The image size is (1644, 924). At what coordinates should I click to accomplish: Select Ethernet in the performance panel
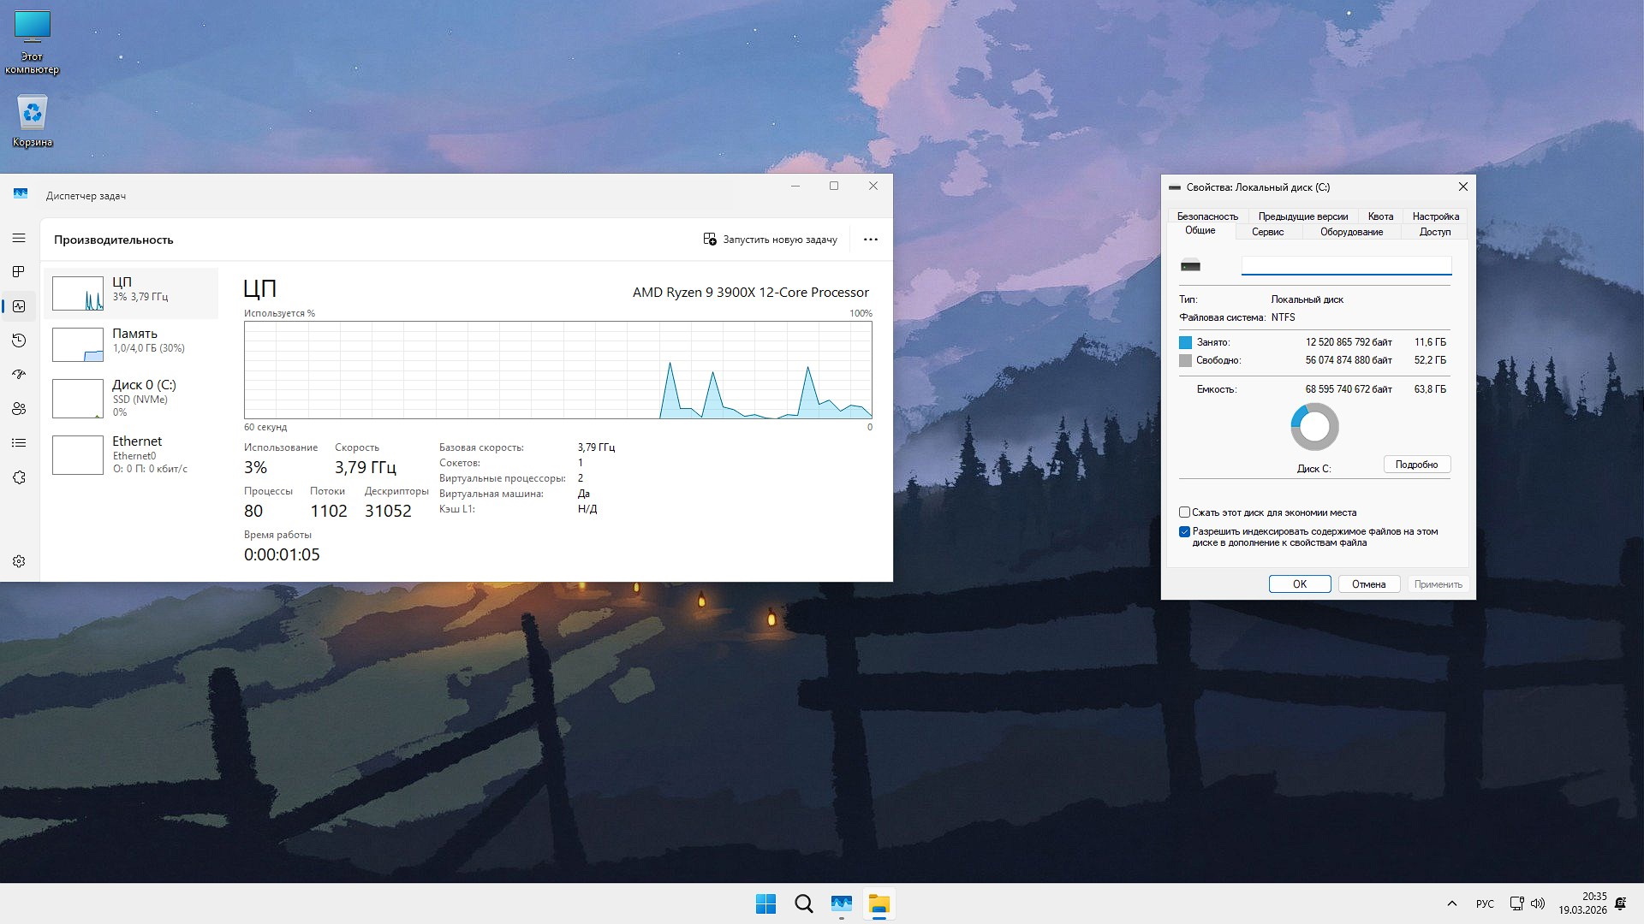133,453
